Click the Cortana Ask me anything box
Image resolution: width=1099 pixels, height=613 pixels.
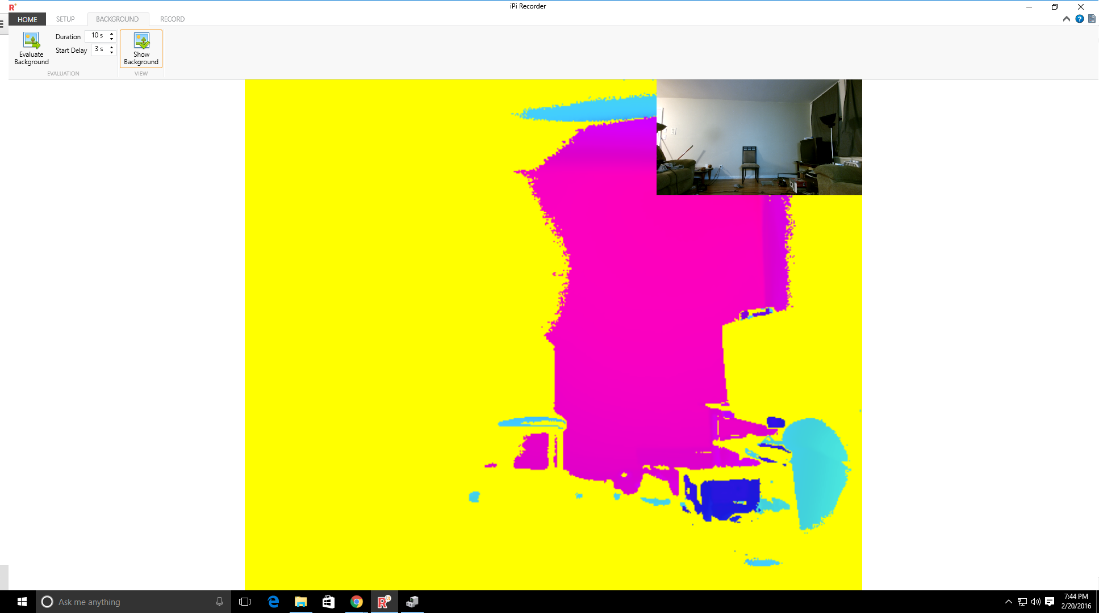pos(133,602)
